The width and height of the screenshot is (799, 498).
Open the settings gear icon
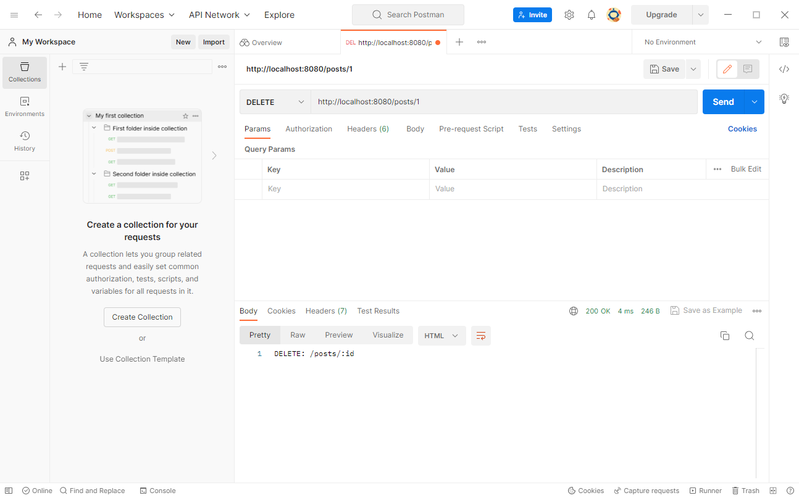(569, 15)
